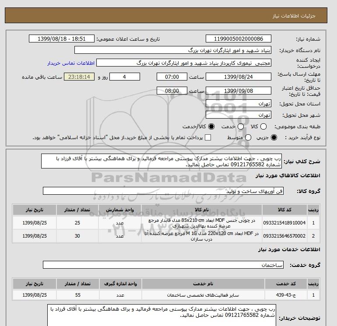The image size is (337, 326).
Task: Click the واحد اندازه گیری column header
Action: [120, 284]
